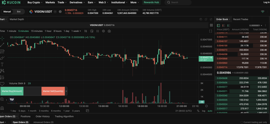Switch to Manual trading mode
This screenshot has width=270, height=124.
7,12
